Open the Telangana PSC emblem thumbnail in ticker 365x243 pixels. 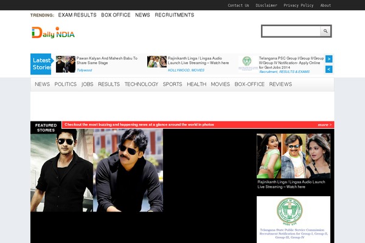(x=247, y=64)
